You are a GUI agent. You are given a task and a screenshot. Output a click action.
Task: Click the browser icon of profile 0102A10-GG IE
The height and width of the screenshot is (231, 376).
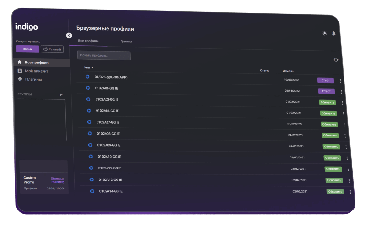click(x=90, y=157)
